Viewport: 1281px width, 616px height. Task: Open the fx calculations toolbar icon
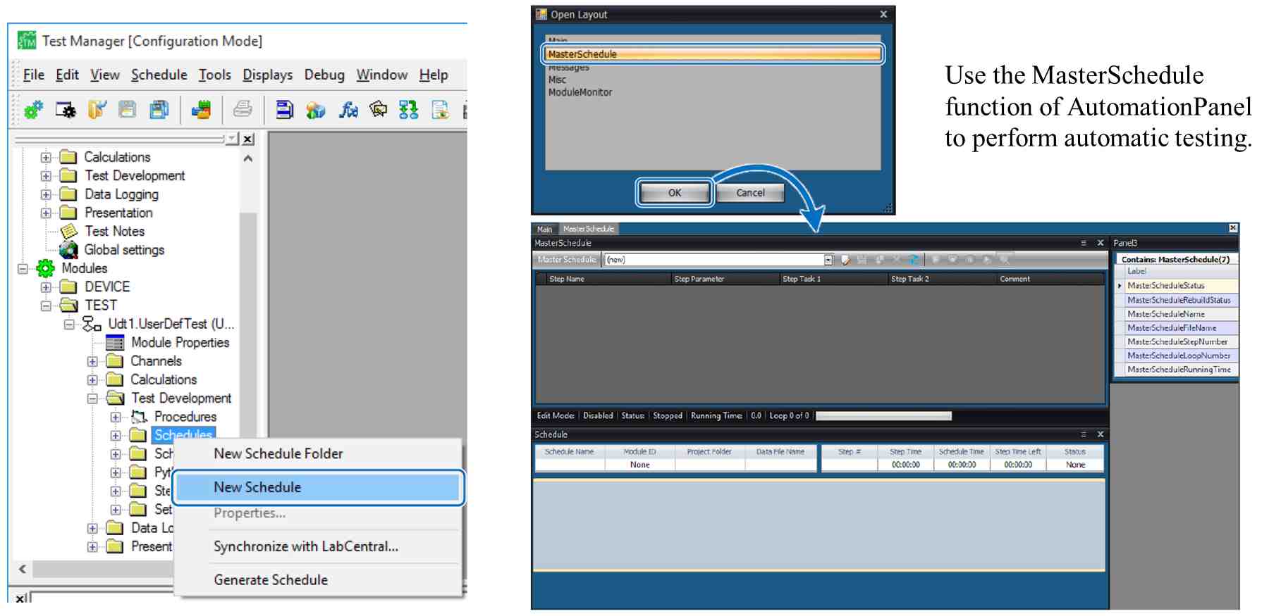pyautogui.click(x=348, y=110)
